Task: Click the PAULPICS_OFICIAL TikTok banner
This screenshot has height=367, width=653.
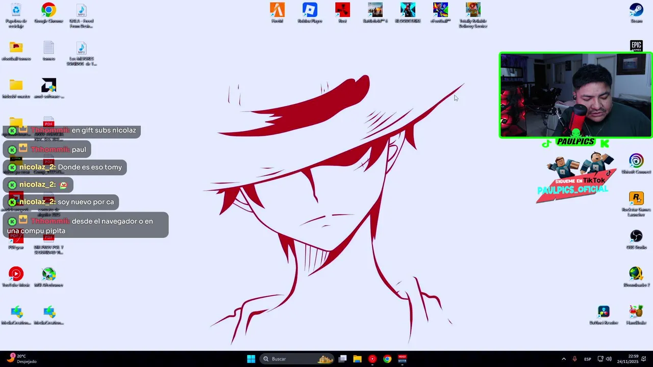Action: click(x=576, y=178)
